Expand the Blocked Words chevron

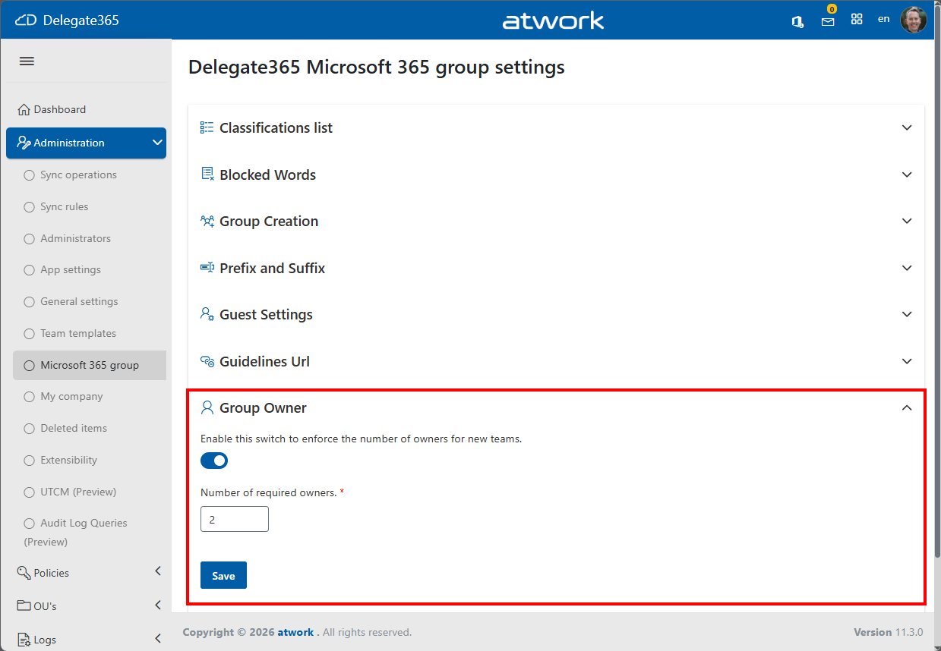(x=907, y=175)
